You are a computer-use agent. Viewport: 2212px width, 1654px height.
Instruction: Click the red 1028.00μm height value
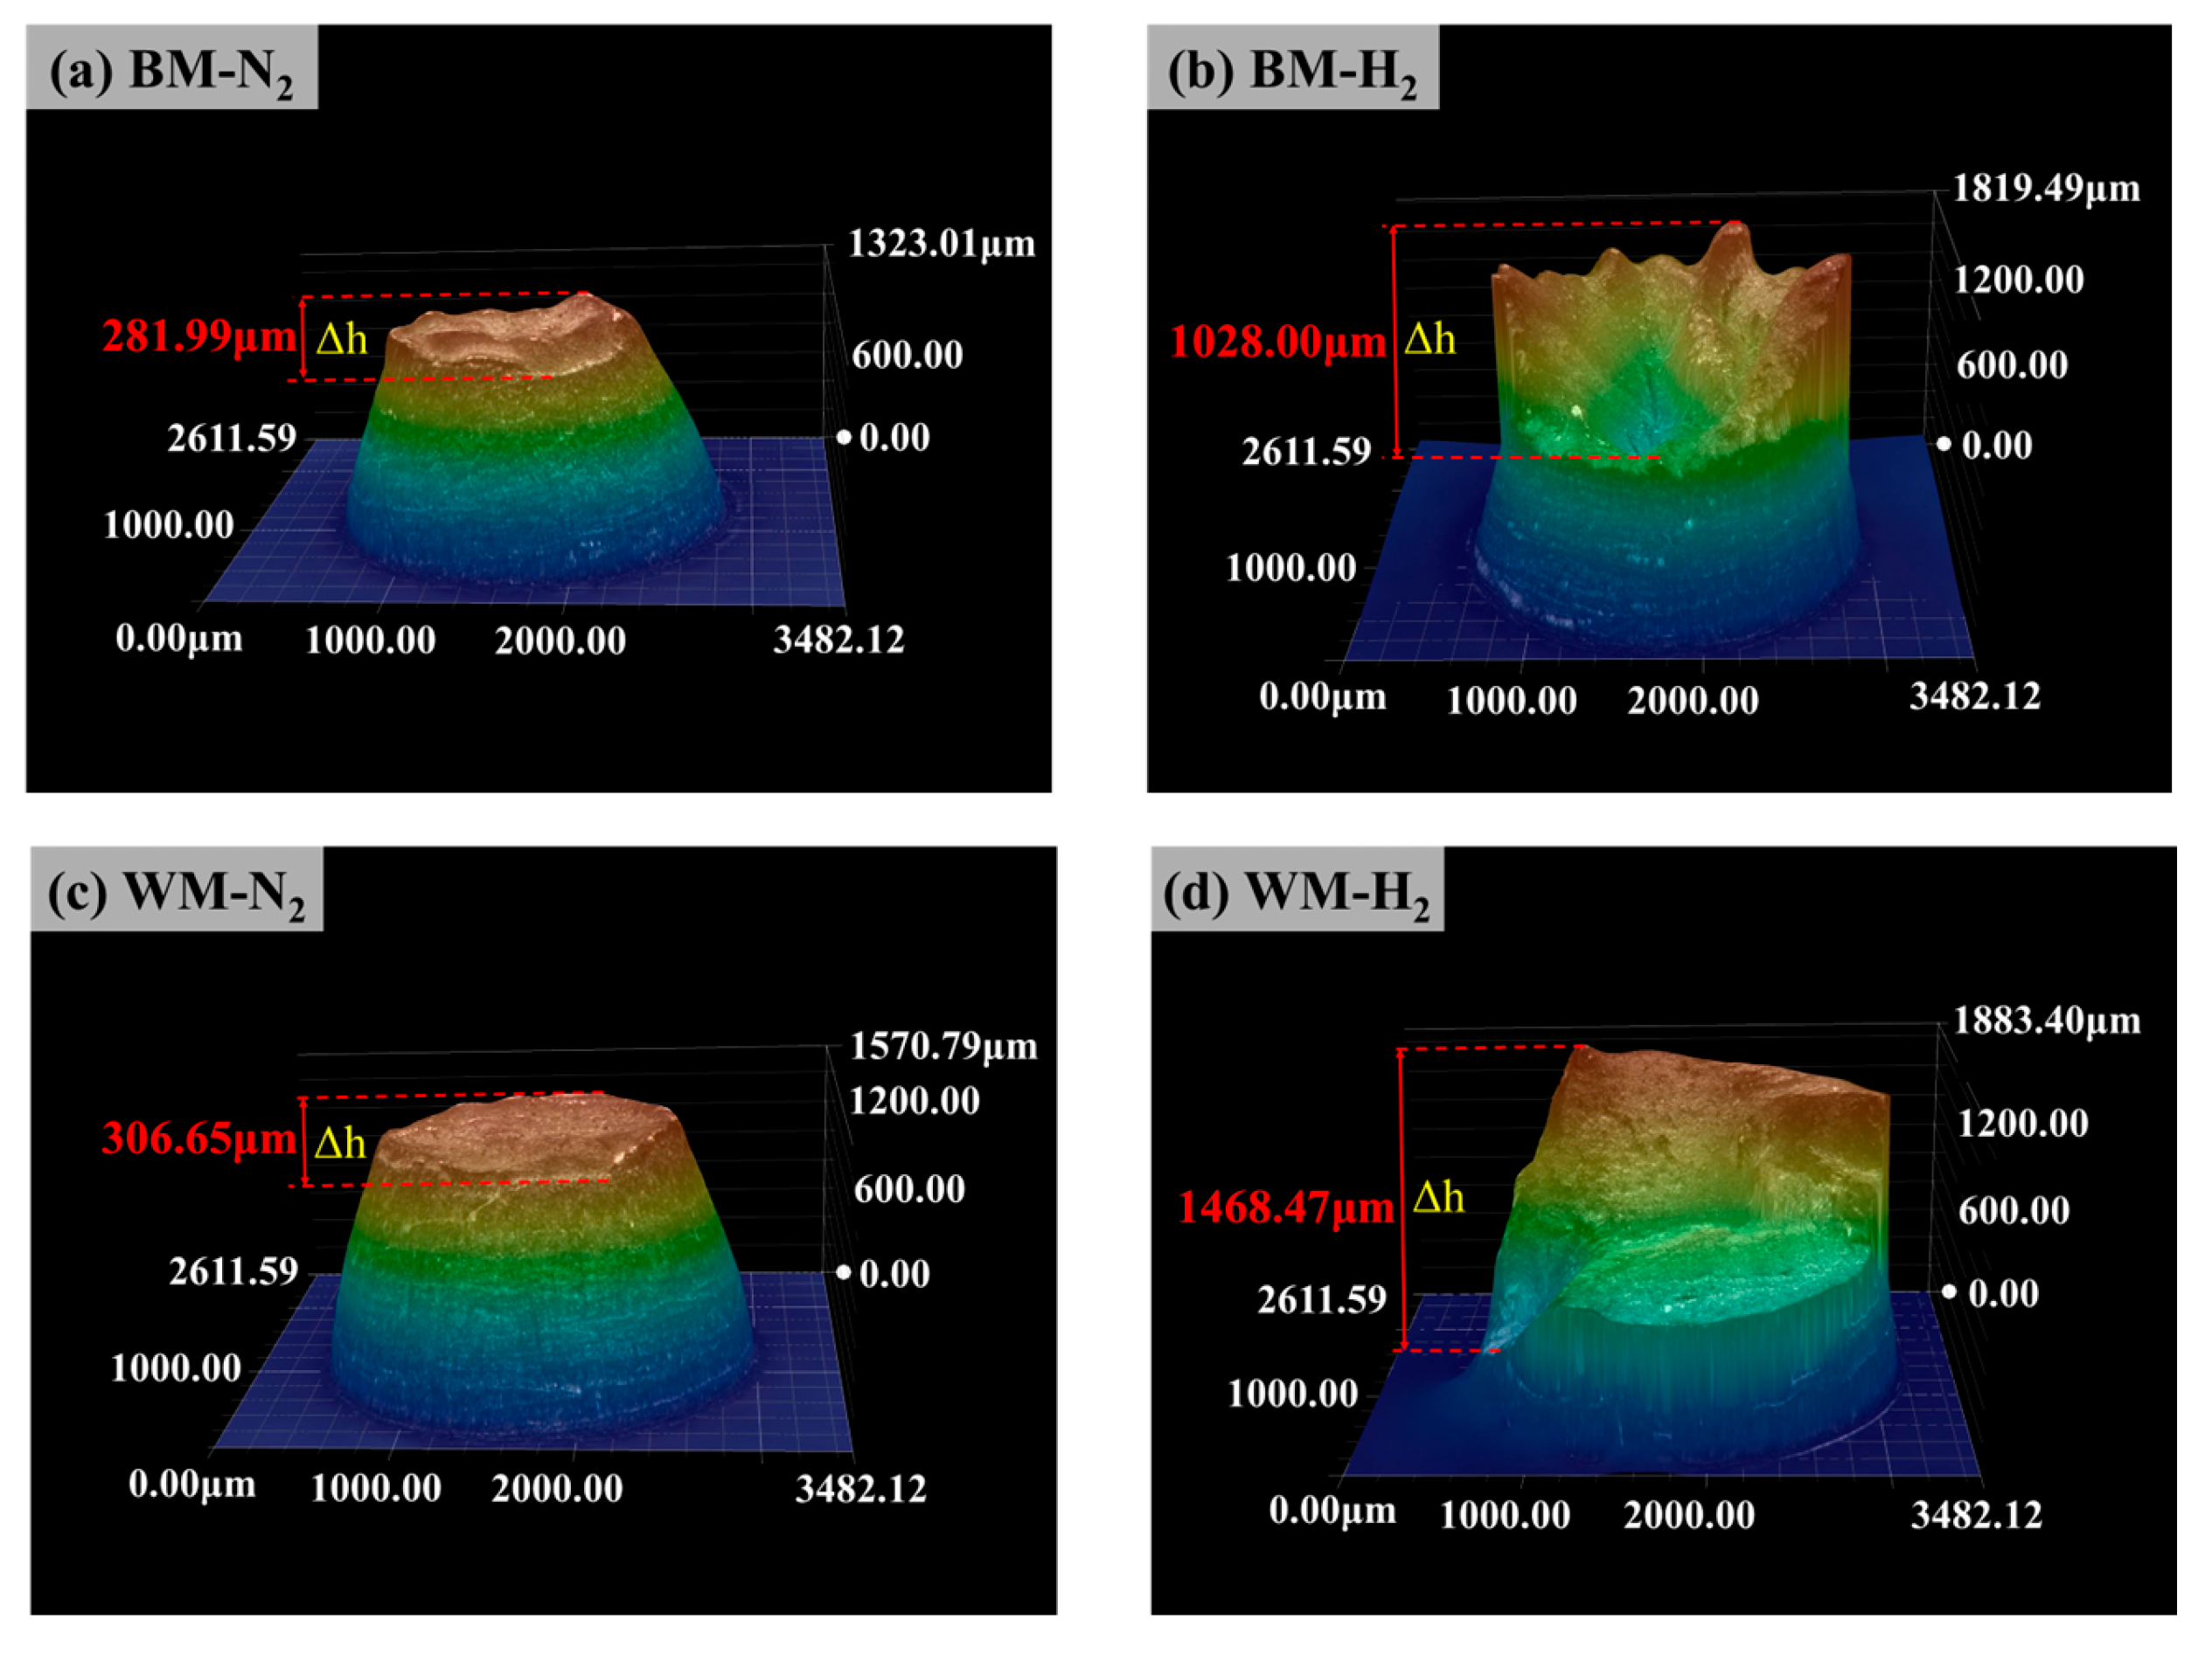1277,342
